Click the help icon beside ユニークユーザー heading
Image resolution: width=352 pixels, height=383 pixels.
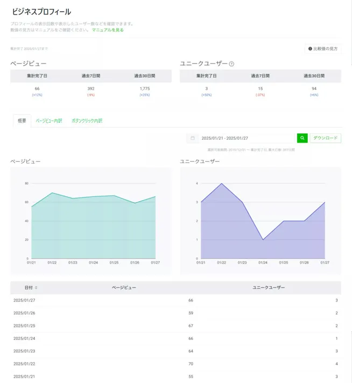pos(231,64)
